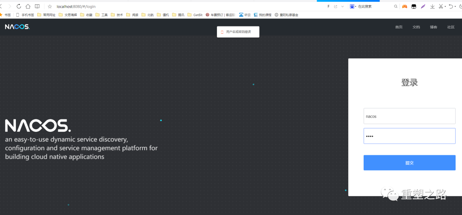Image resolution: width=462 pixels, height=215 pixels.
Task: Click the 登录 heading text
Action: pyautogui.click(x=409, y=82)
